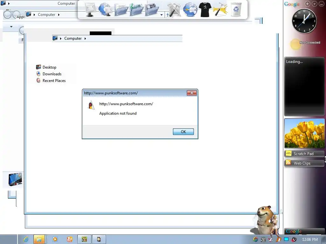Click Computer in the back window address bar
The image size is (326, 244).
tap(46, 15)
